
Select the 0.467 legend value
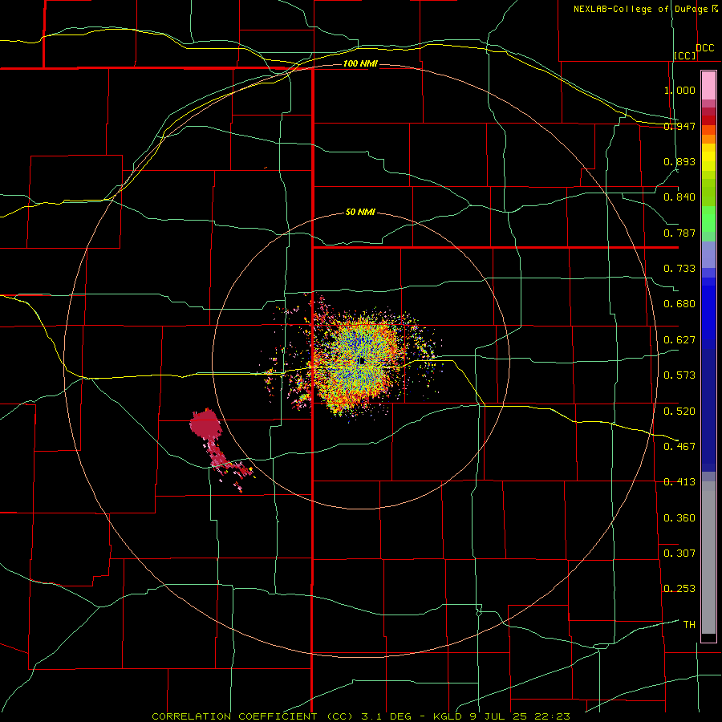click(679, 446)
